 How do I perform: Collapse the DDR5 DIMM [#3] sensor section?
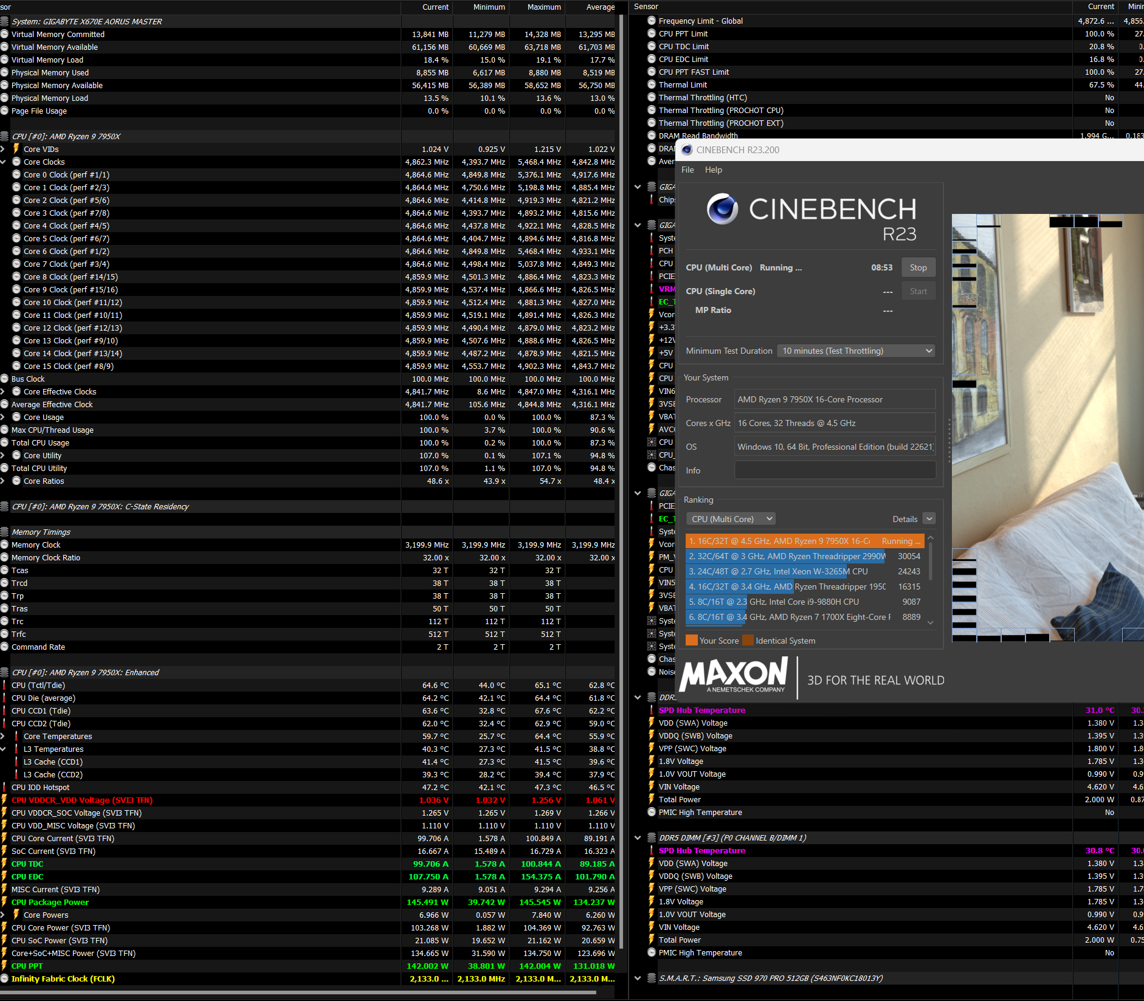coord(638,838)
